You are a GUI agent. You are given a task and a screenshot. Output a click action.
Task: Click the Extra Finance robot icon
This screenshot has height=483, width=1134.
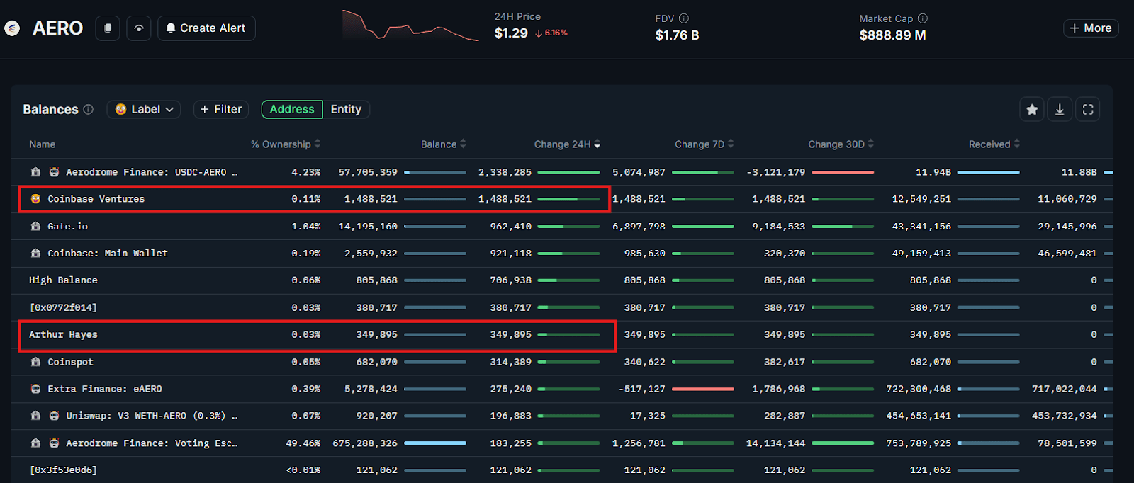[x=35, y=389]
